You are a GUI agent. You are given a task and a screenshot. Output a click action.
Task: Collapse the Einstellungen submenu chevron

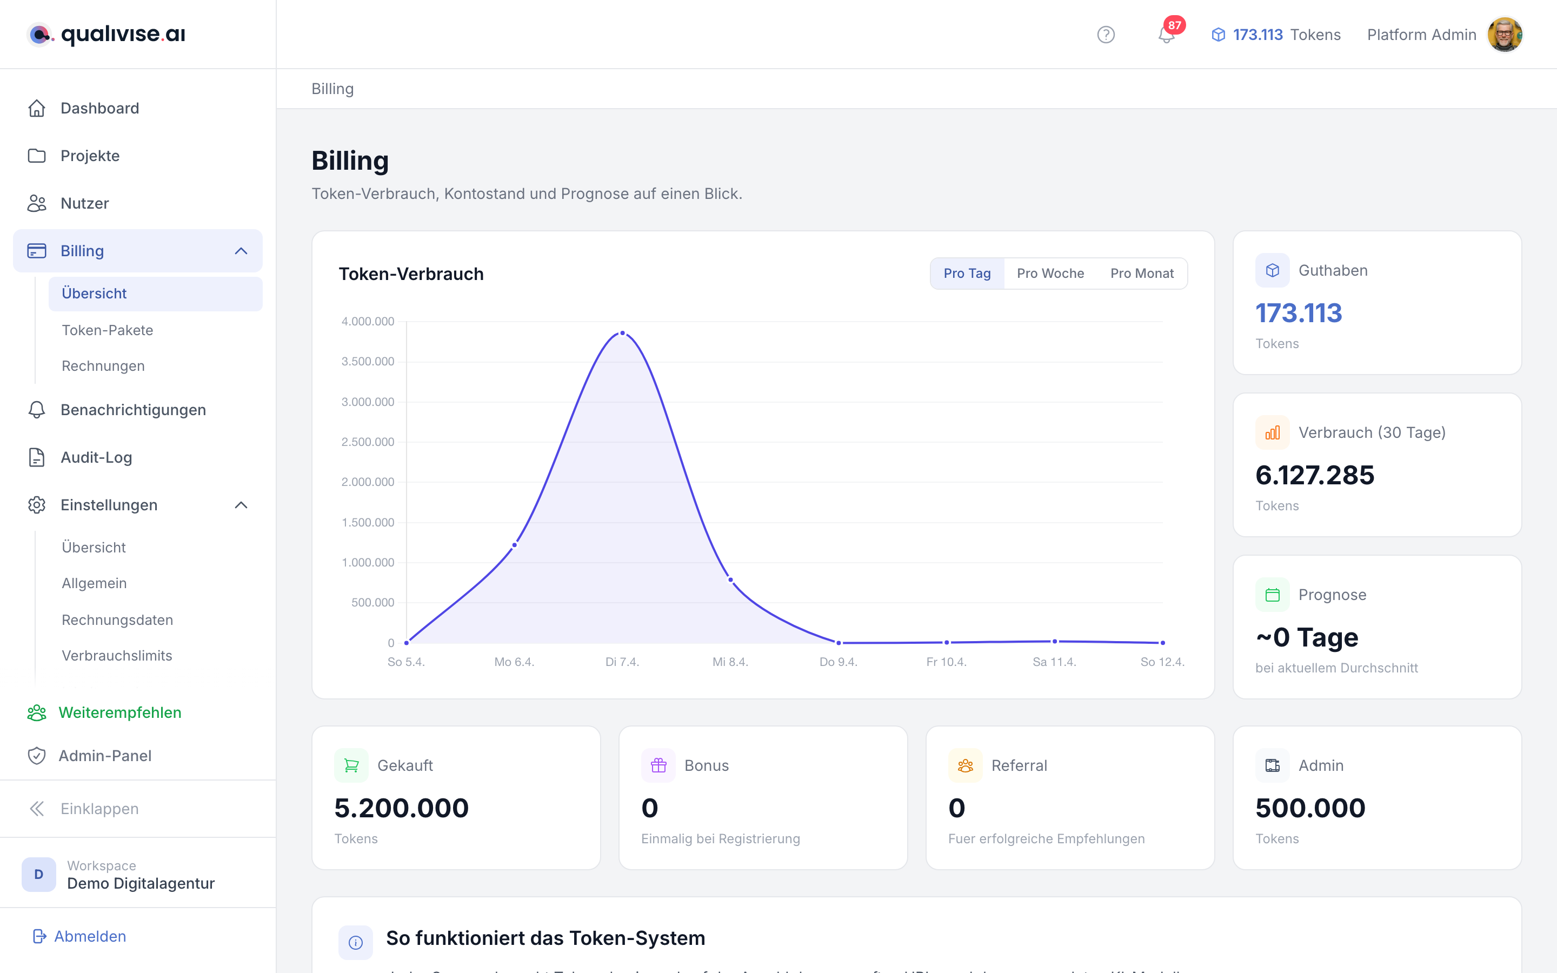pos(241,505)
